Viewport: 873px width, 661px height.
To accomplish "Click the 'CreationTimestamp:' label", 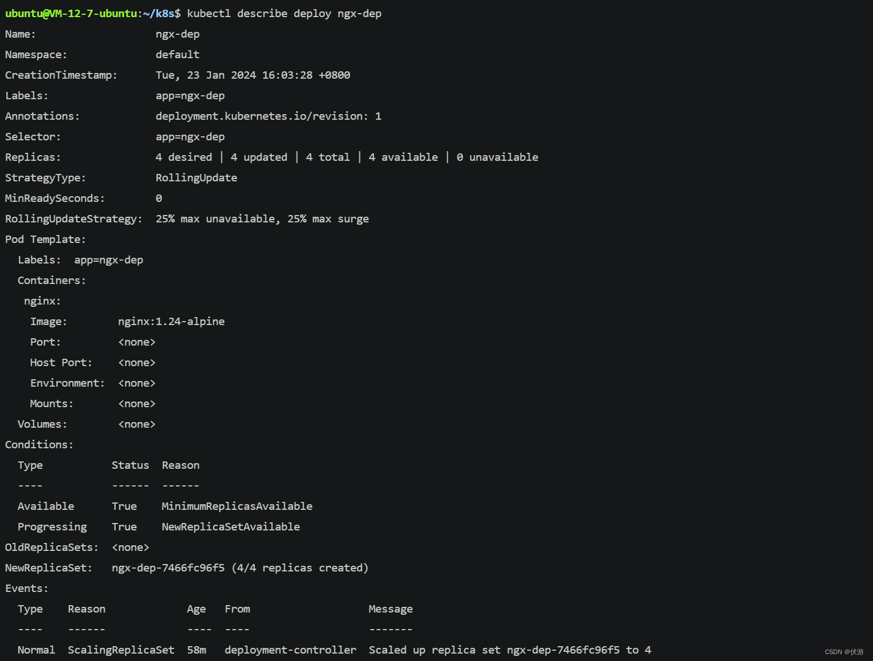I will (x=61, y=75).
